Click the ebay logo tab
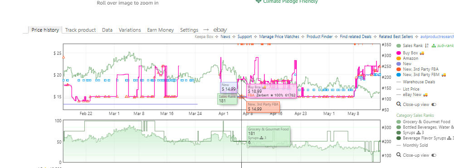Image resolution: width=454 pixels, height=168 pixels. [220, 30]
